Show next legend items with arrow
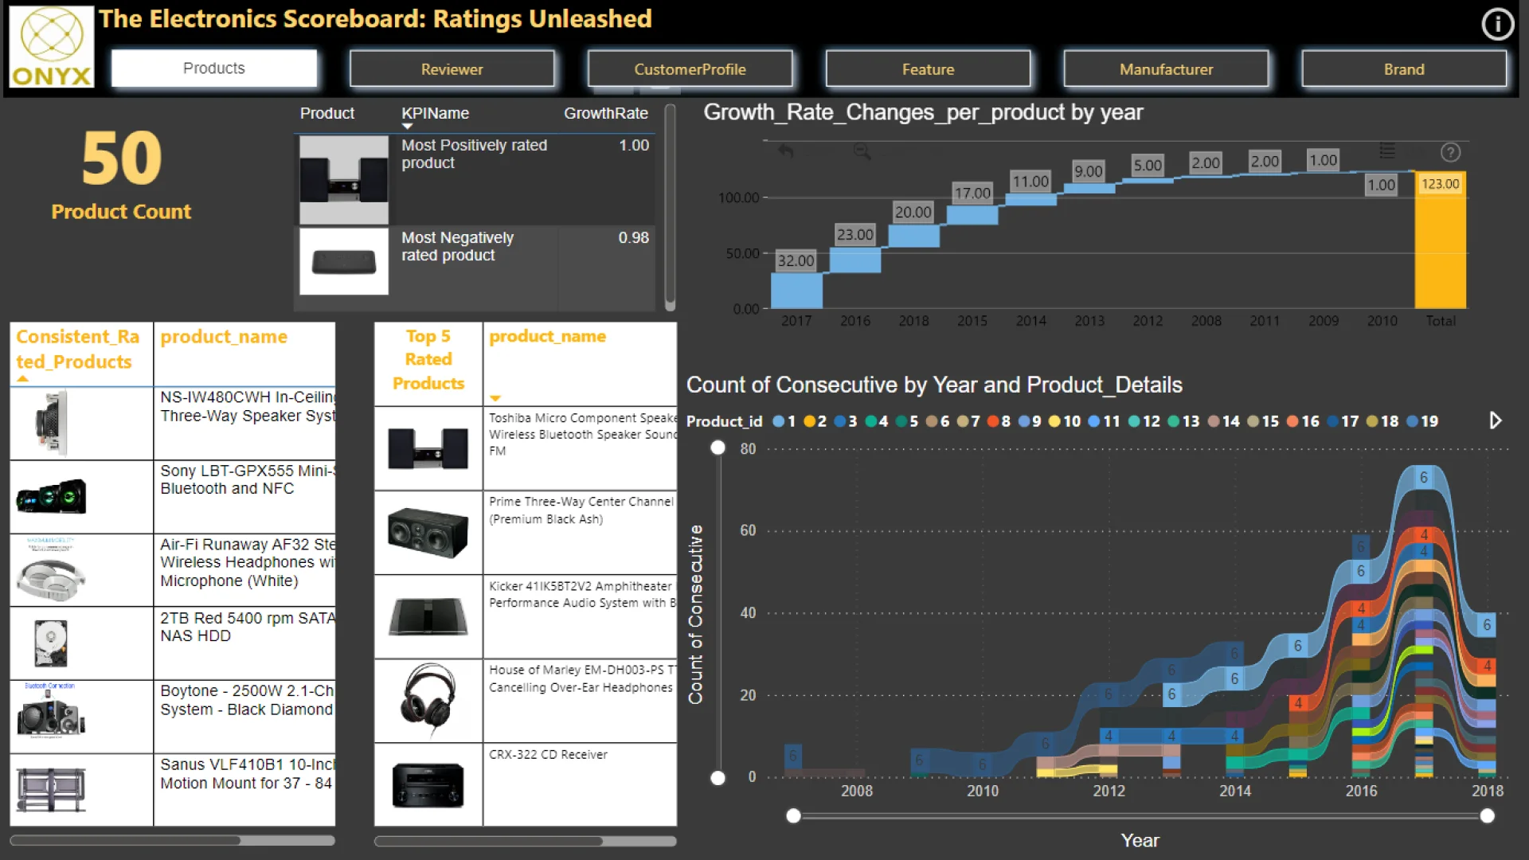1529x860 pixels. point(1496,420)
